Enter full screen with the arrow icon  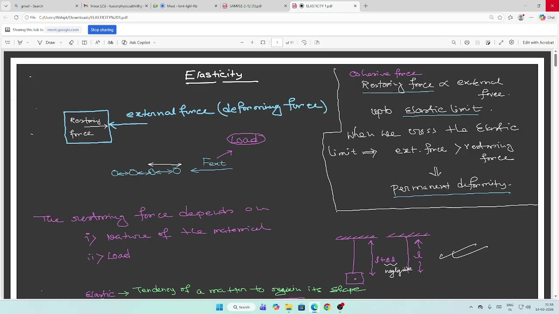501,42
